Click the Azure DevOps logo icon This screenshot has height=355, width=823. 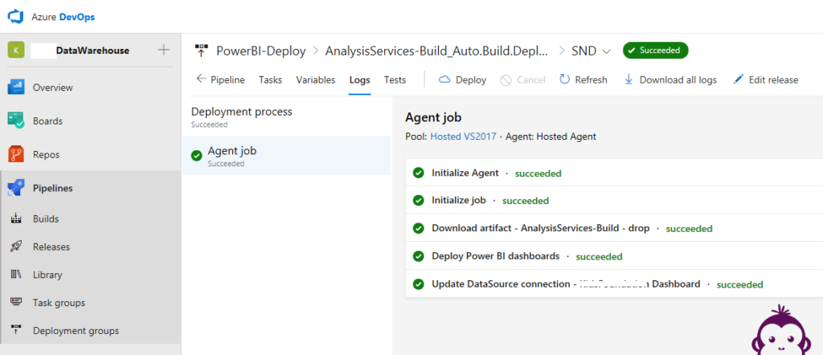(16, 17)
